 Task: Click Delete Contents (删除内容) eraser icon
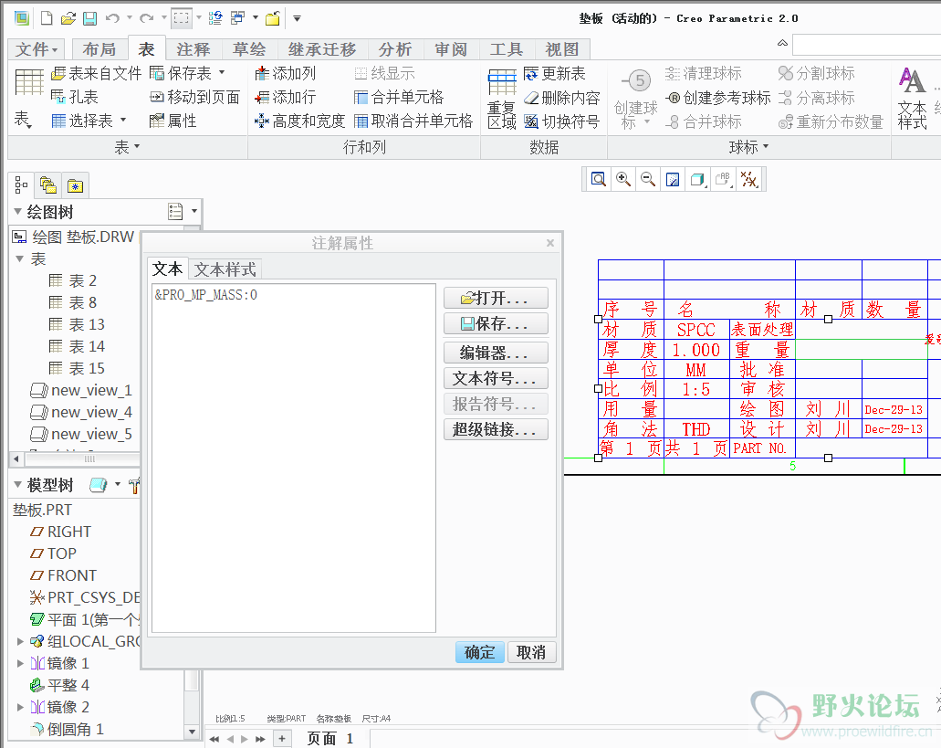pyautogui.click(x=532, y=97)
